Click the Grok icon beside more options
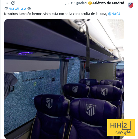The image size is (138, 139). (x=13, y=3)
